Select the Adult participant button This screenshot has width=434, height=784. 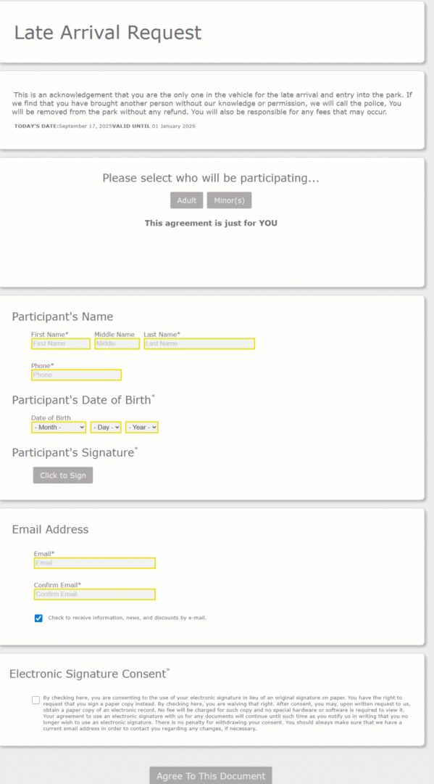click(187, 200)
